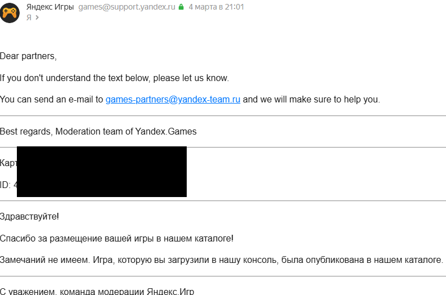
Task: Click the date 4 марта в 21:01
Action: point(216,7)
